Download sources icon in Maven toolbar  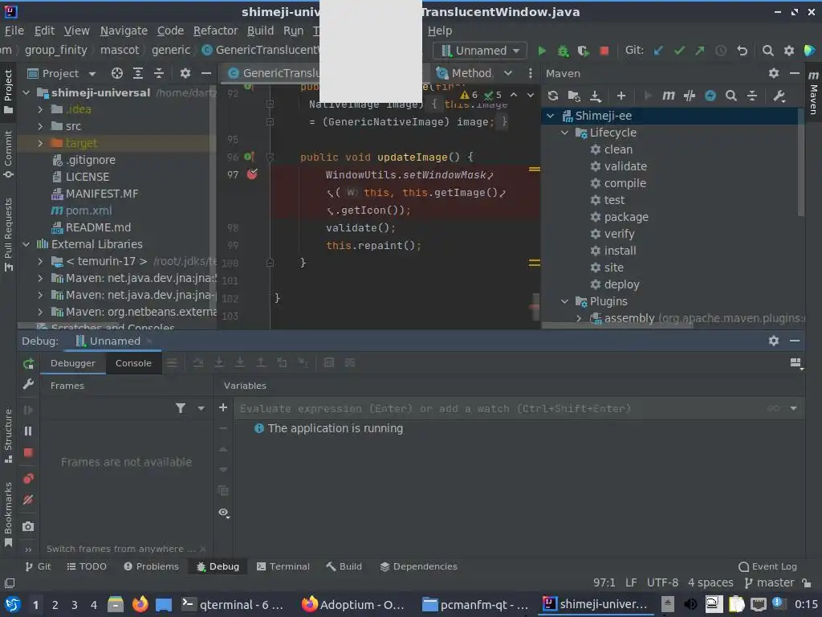point(596,96)
